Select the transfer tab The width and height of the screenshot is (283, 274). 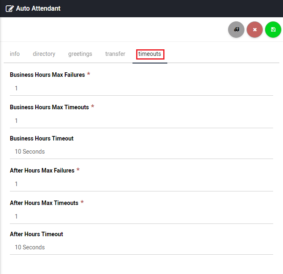pos(115,54)
